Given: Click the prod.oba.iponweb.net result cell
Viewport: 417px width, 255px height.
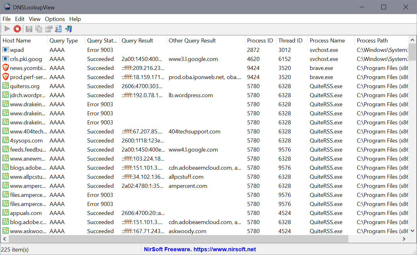Looking at the screenshot, I should pyautogui.click(x=206, y=77).
